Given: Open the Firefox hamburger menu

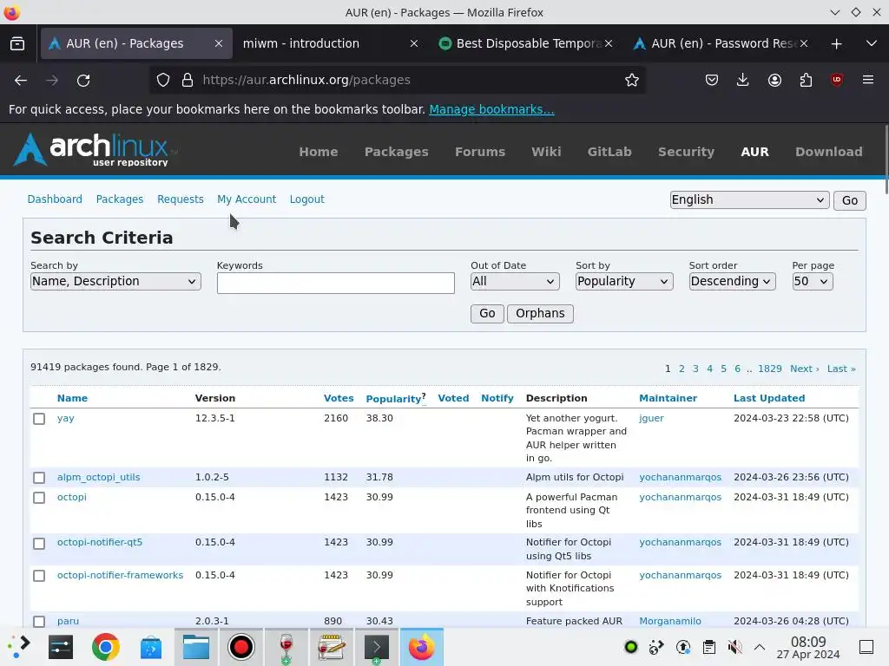Looking at the screenshot, I should pos(868,80).
